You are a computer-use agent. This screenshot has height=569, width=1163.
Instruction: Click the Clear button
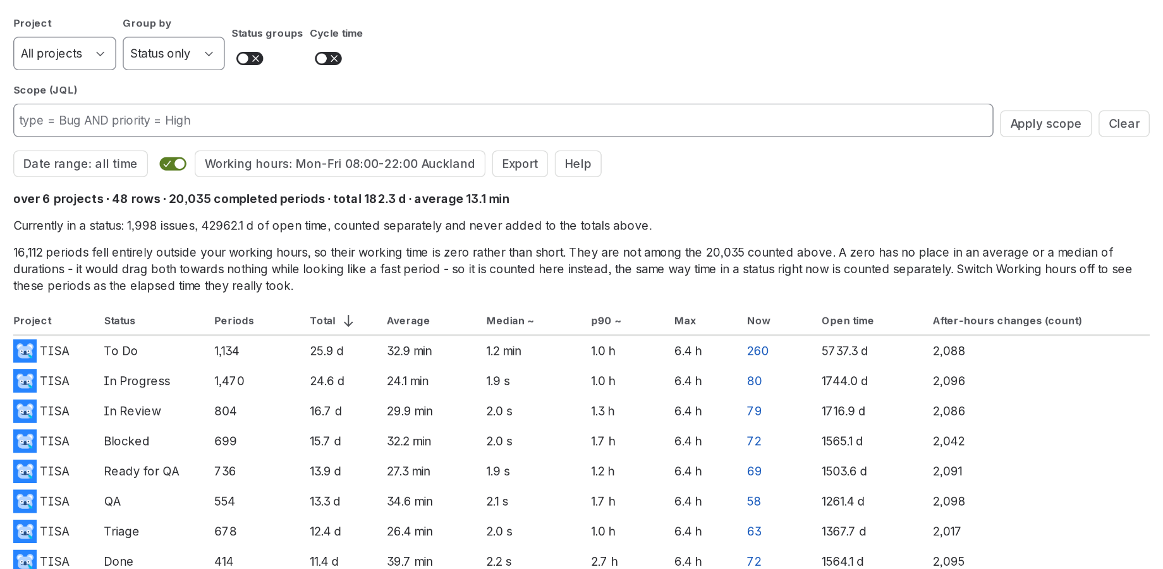1124,124
